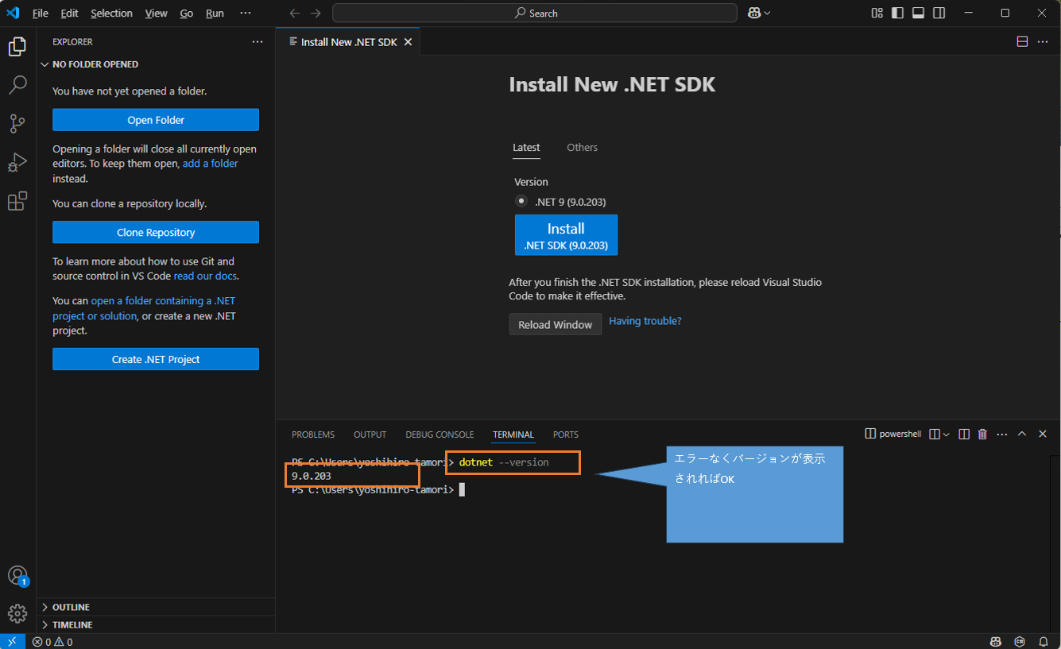
Task: Open the Extensions view icon
Action: pyautogui.click(x=17, y=201)
